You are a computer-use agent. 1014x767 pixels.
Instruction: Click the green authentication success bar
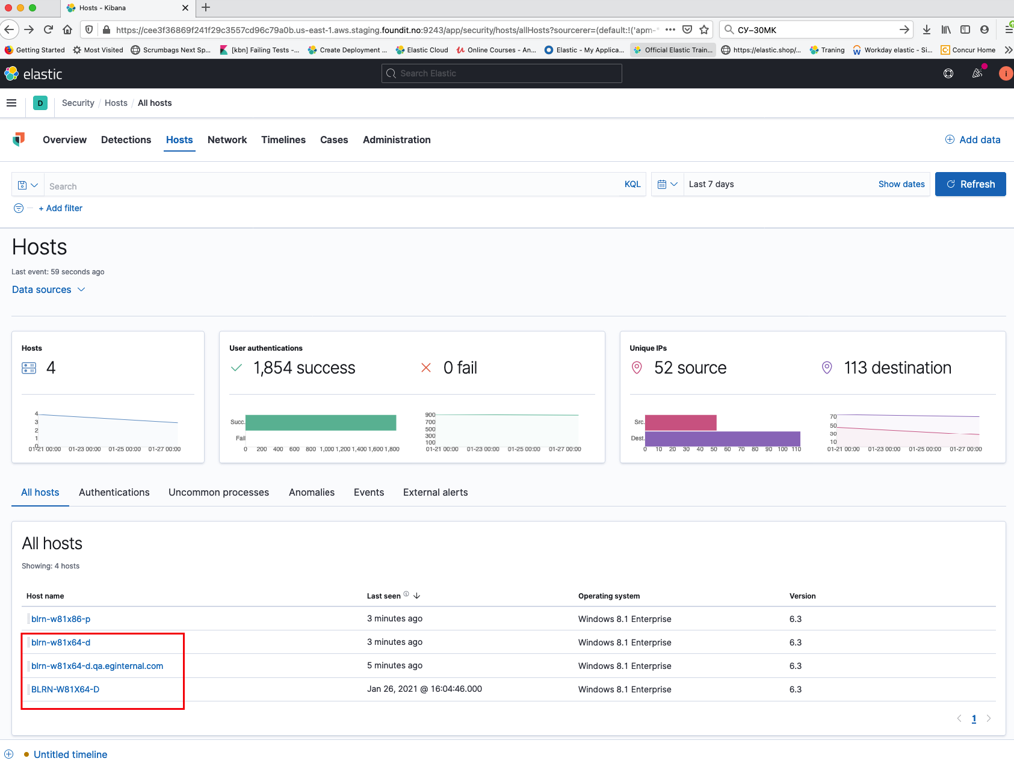point(321,422)
